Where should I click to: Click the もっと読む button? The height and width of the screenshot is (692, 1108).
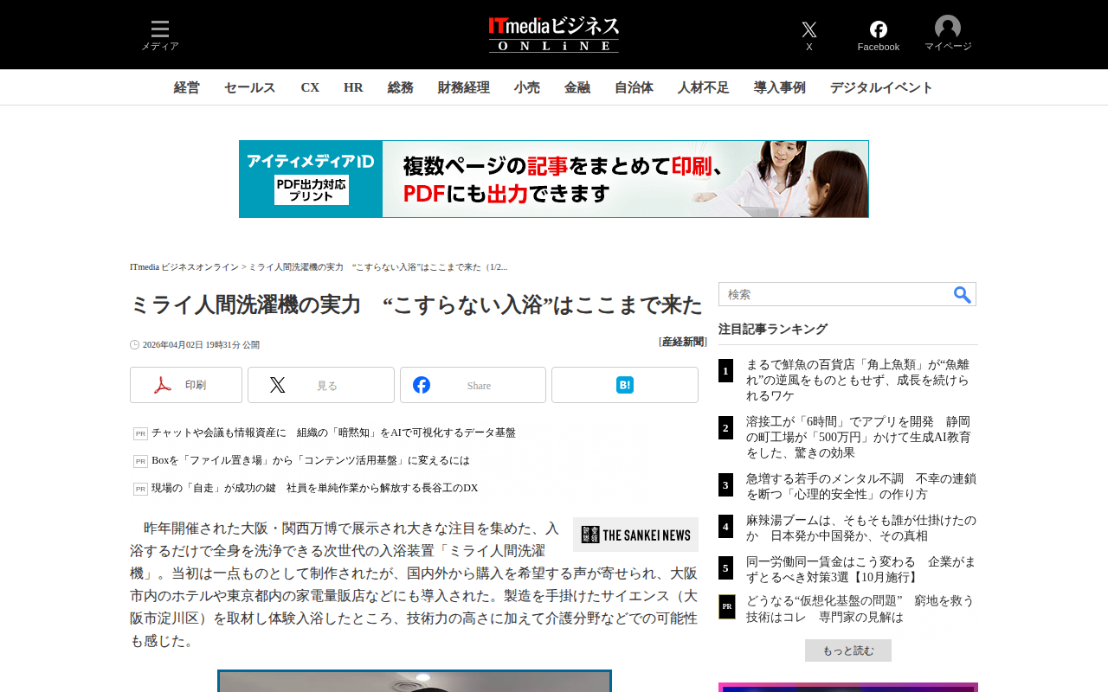point(848,650)
